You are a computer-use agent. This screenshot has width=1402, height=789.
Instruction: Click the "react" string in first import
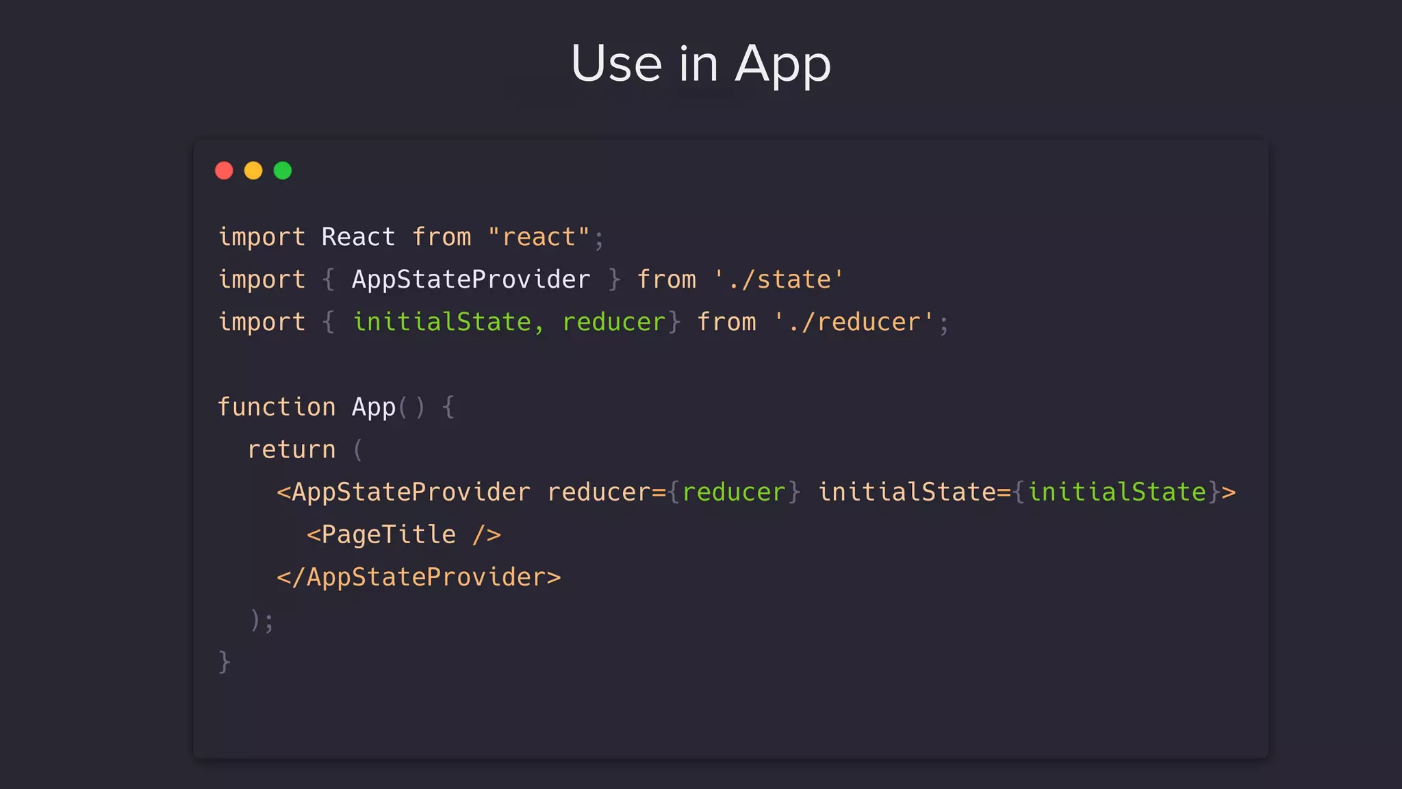pos(539,237)
